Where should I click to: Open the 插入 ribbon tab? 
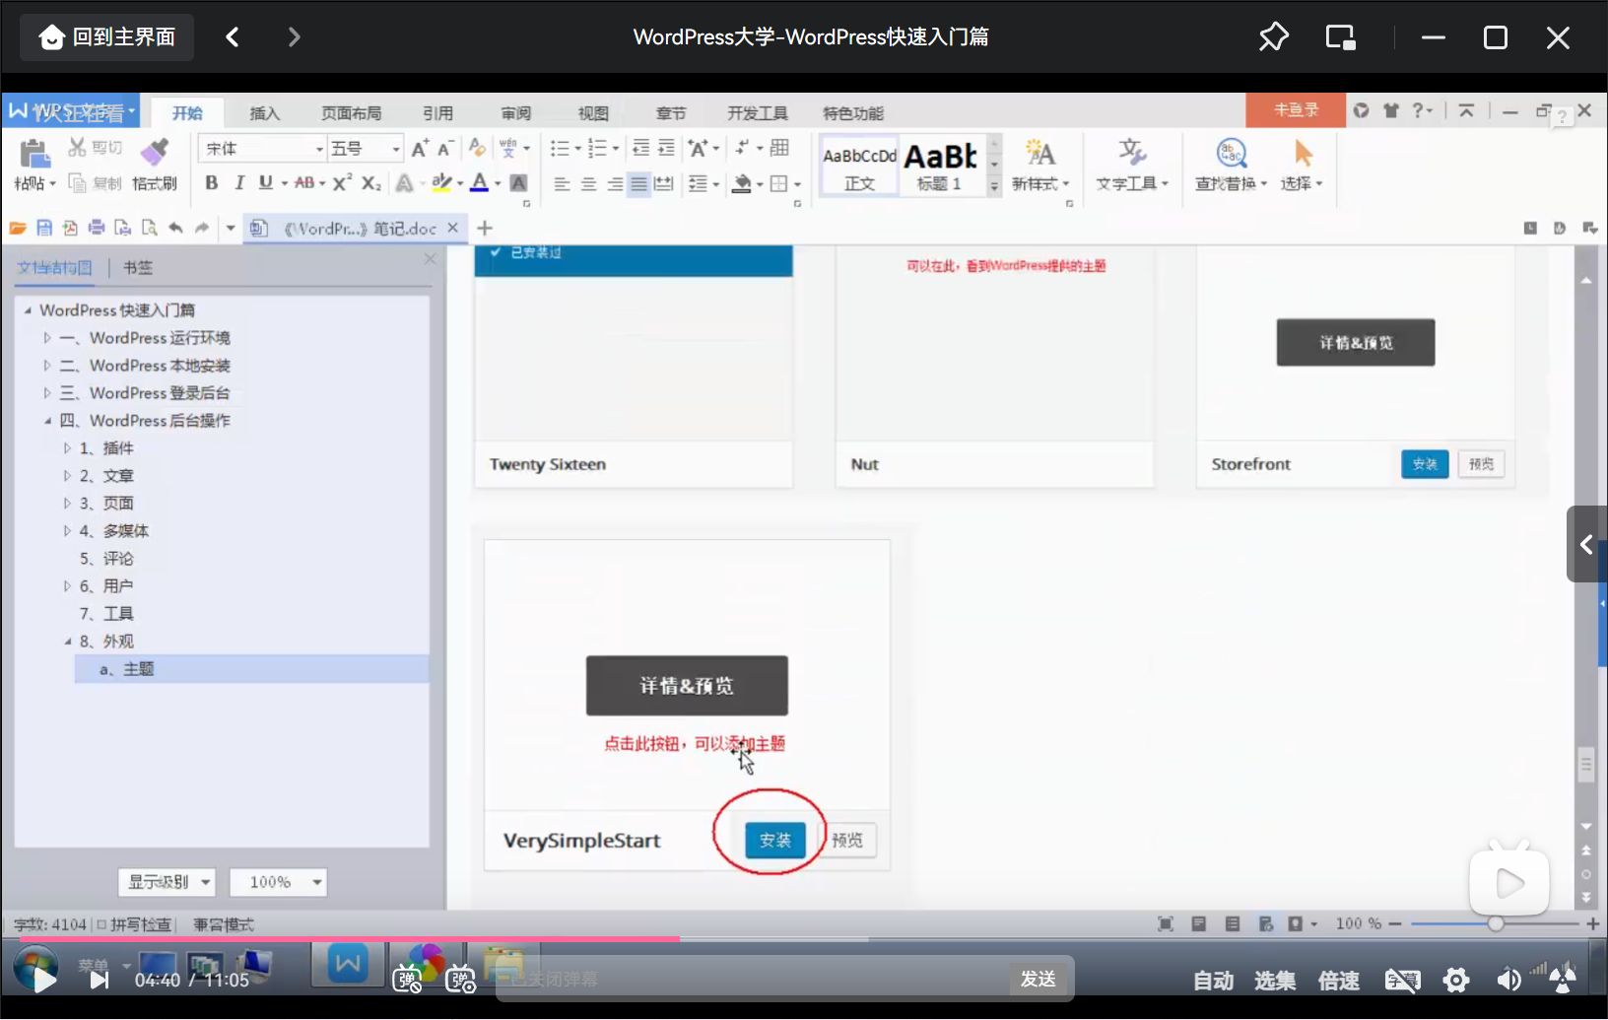pyautogui.click(x=264, y=112)
